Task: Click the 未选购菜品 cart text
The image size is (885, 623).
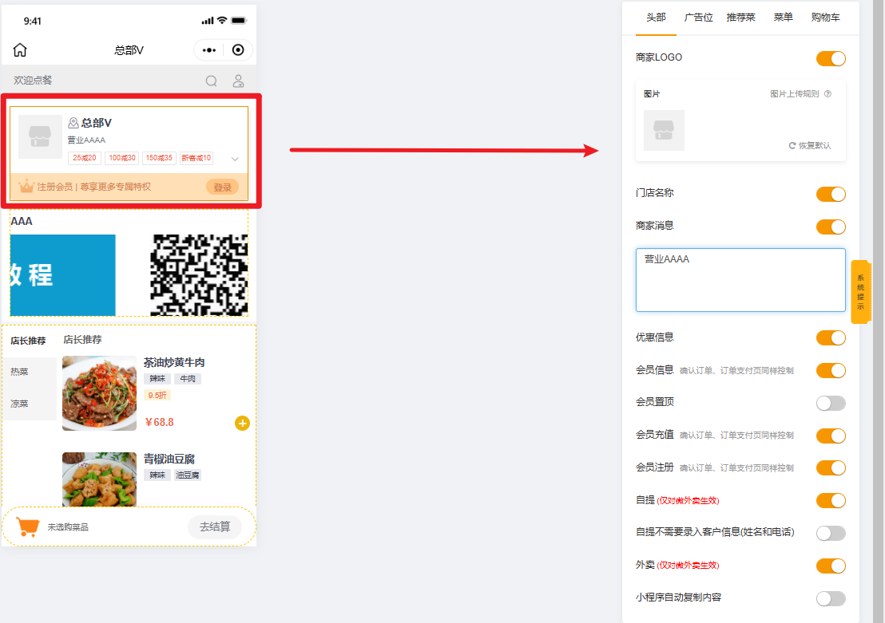Action: coord(68,527)
